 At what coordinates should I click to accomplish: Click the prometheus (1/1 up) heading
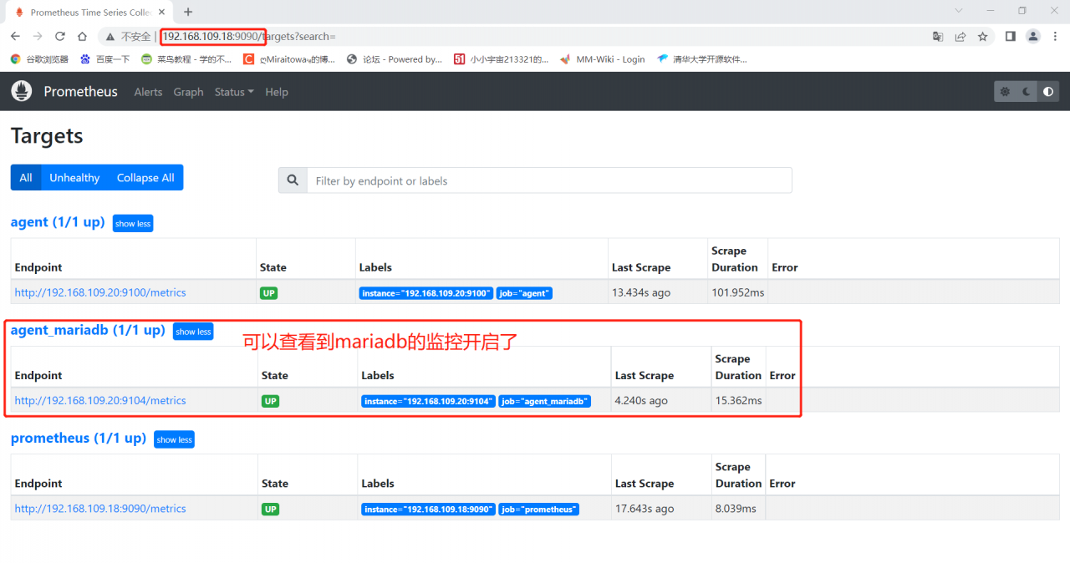click(79, 438)
